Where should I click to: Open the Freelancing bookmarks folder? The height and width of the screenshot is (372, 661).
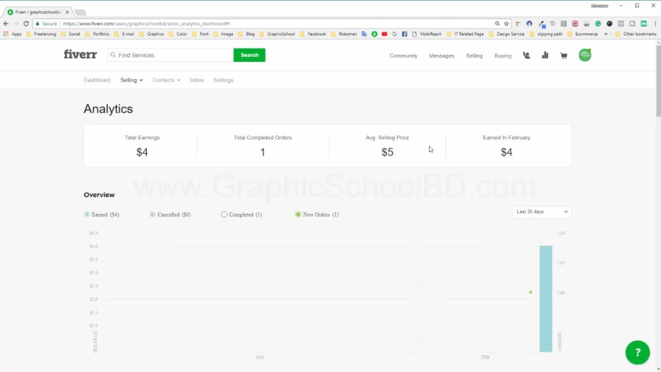click(41, 34)
